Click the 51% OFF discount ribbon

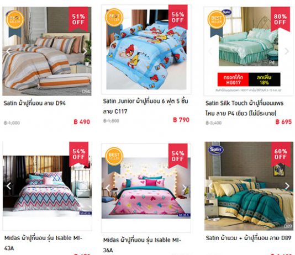(78, 19)
